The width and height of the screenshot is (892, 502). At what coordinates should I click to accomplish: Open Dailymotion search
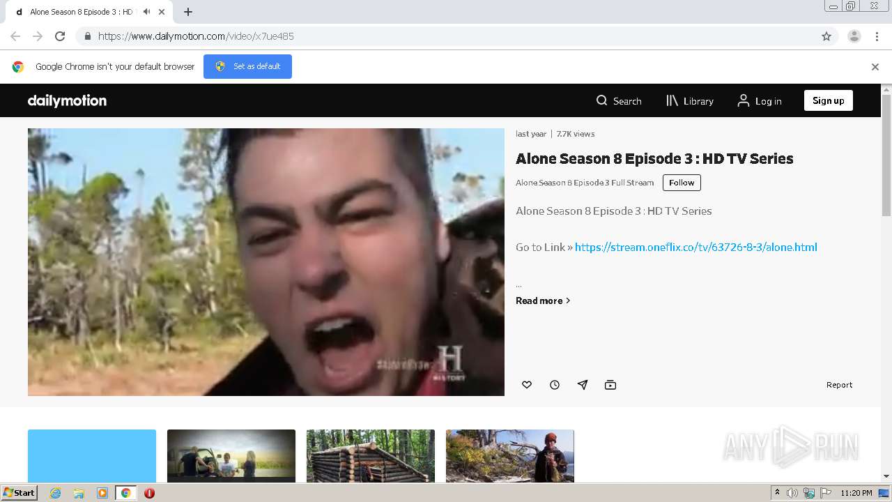click(x=619, y=101)
